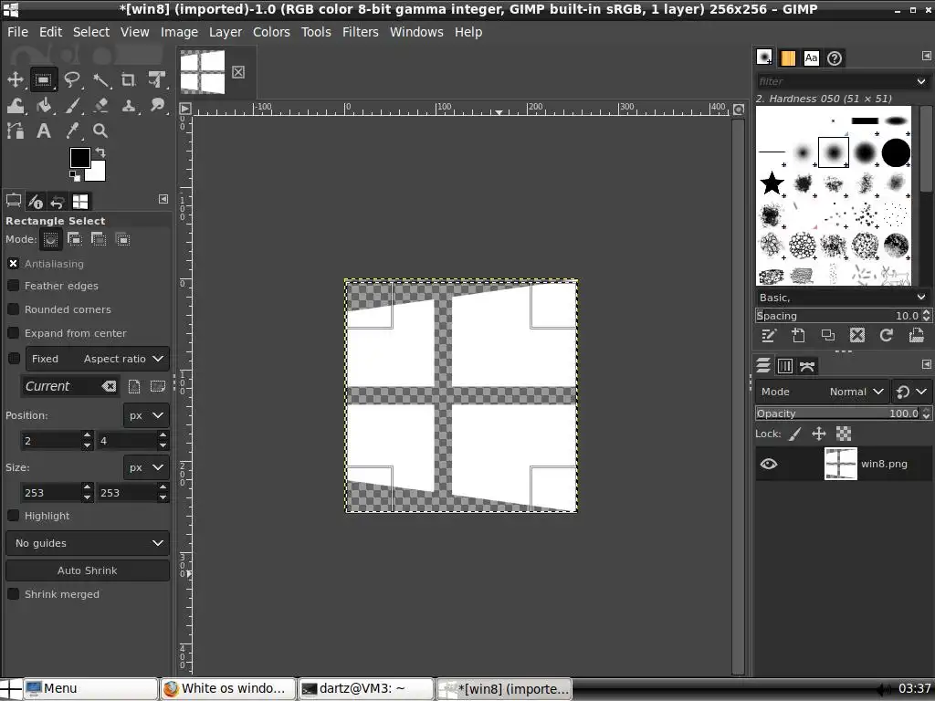Select the Crop tool

pyautogui.click(x=128, y=79)
